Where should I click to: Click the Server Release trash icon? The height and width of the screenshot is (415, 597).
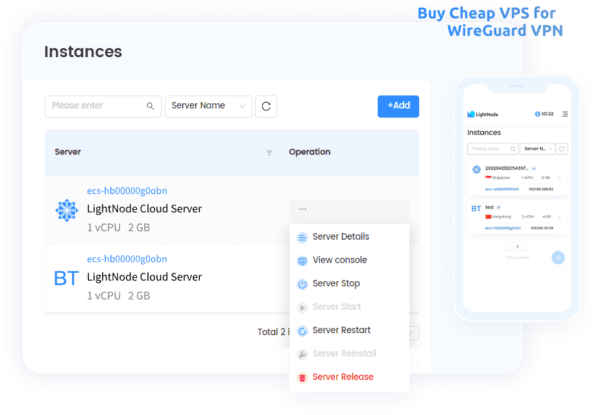[x=302, y=377]
